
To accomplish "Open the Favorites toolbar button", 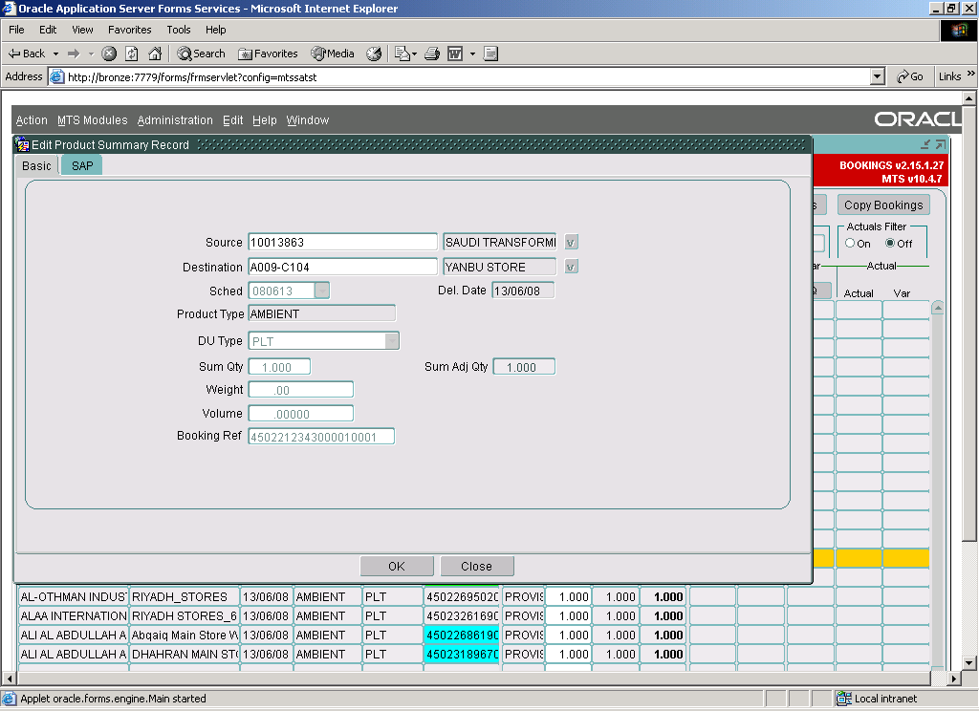I will click(268, 54).
